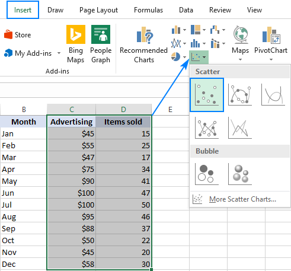Choose Scatter with Straight Lines chart
The height and width of the screenshot is (271, 291).
click(x=240, y=127)
